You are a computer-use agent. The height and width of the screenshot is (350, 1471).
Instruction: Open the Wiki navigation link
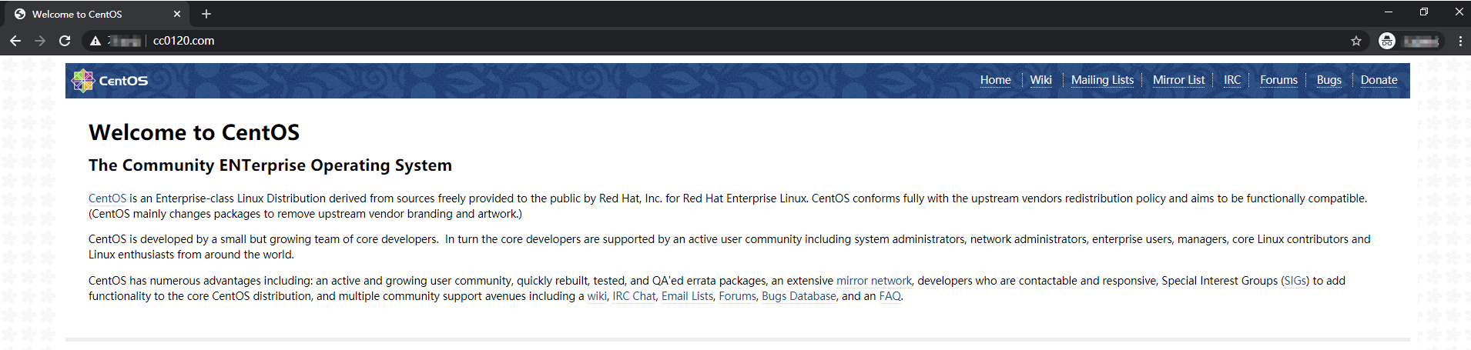click(1040, 80)
